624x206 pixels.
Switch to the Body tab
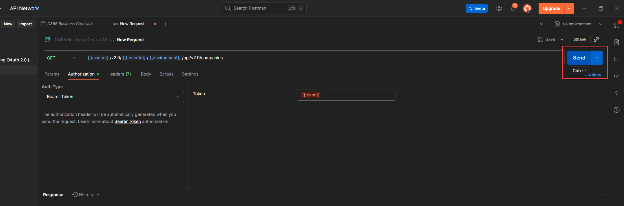pyautogui.click(x=146, y=74)
